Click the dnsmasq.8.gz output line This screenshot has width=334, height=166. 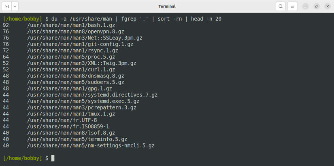pyautogui.click(x=75, y=76)
